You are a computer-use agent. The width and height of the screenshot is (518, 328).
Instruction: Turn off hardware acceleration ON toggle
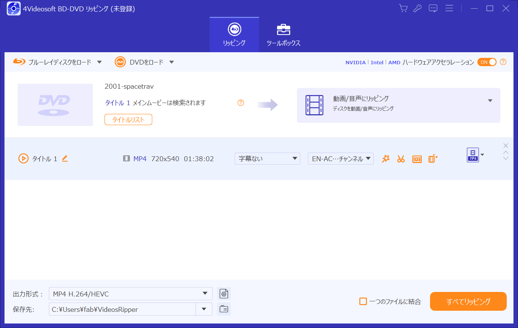click(487, 62)
